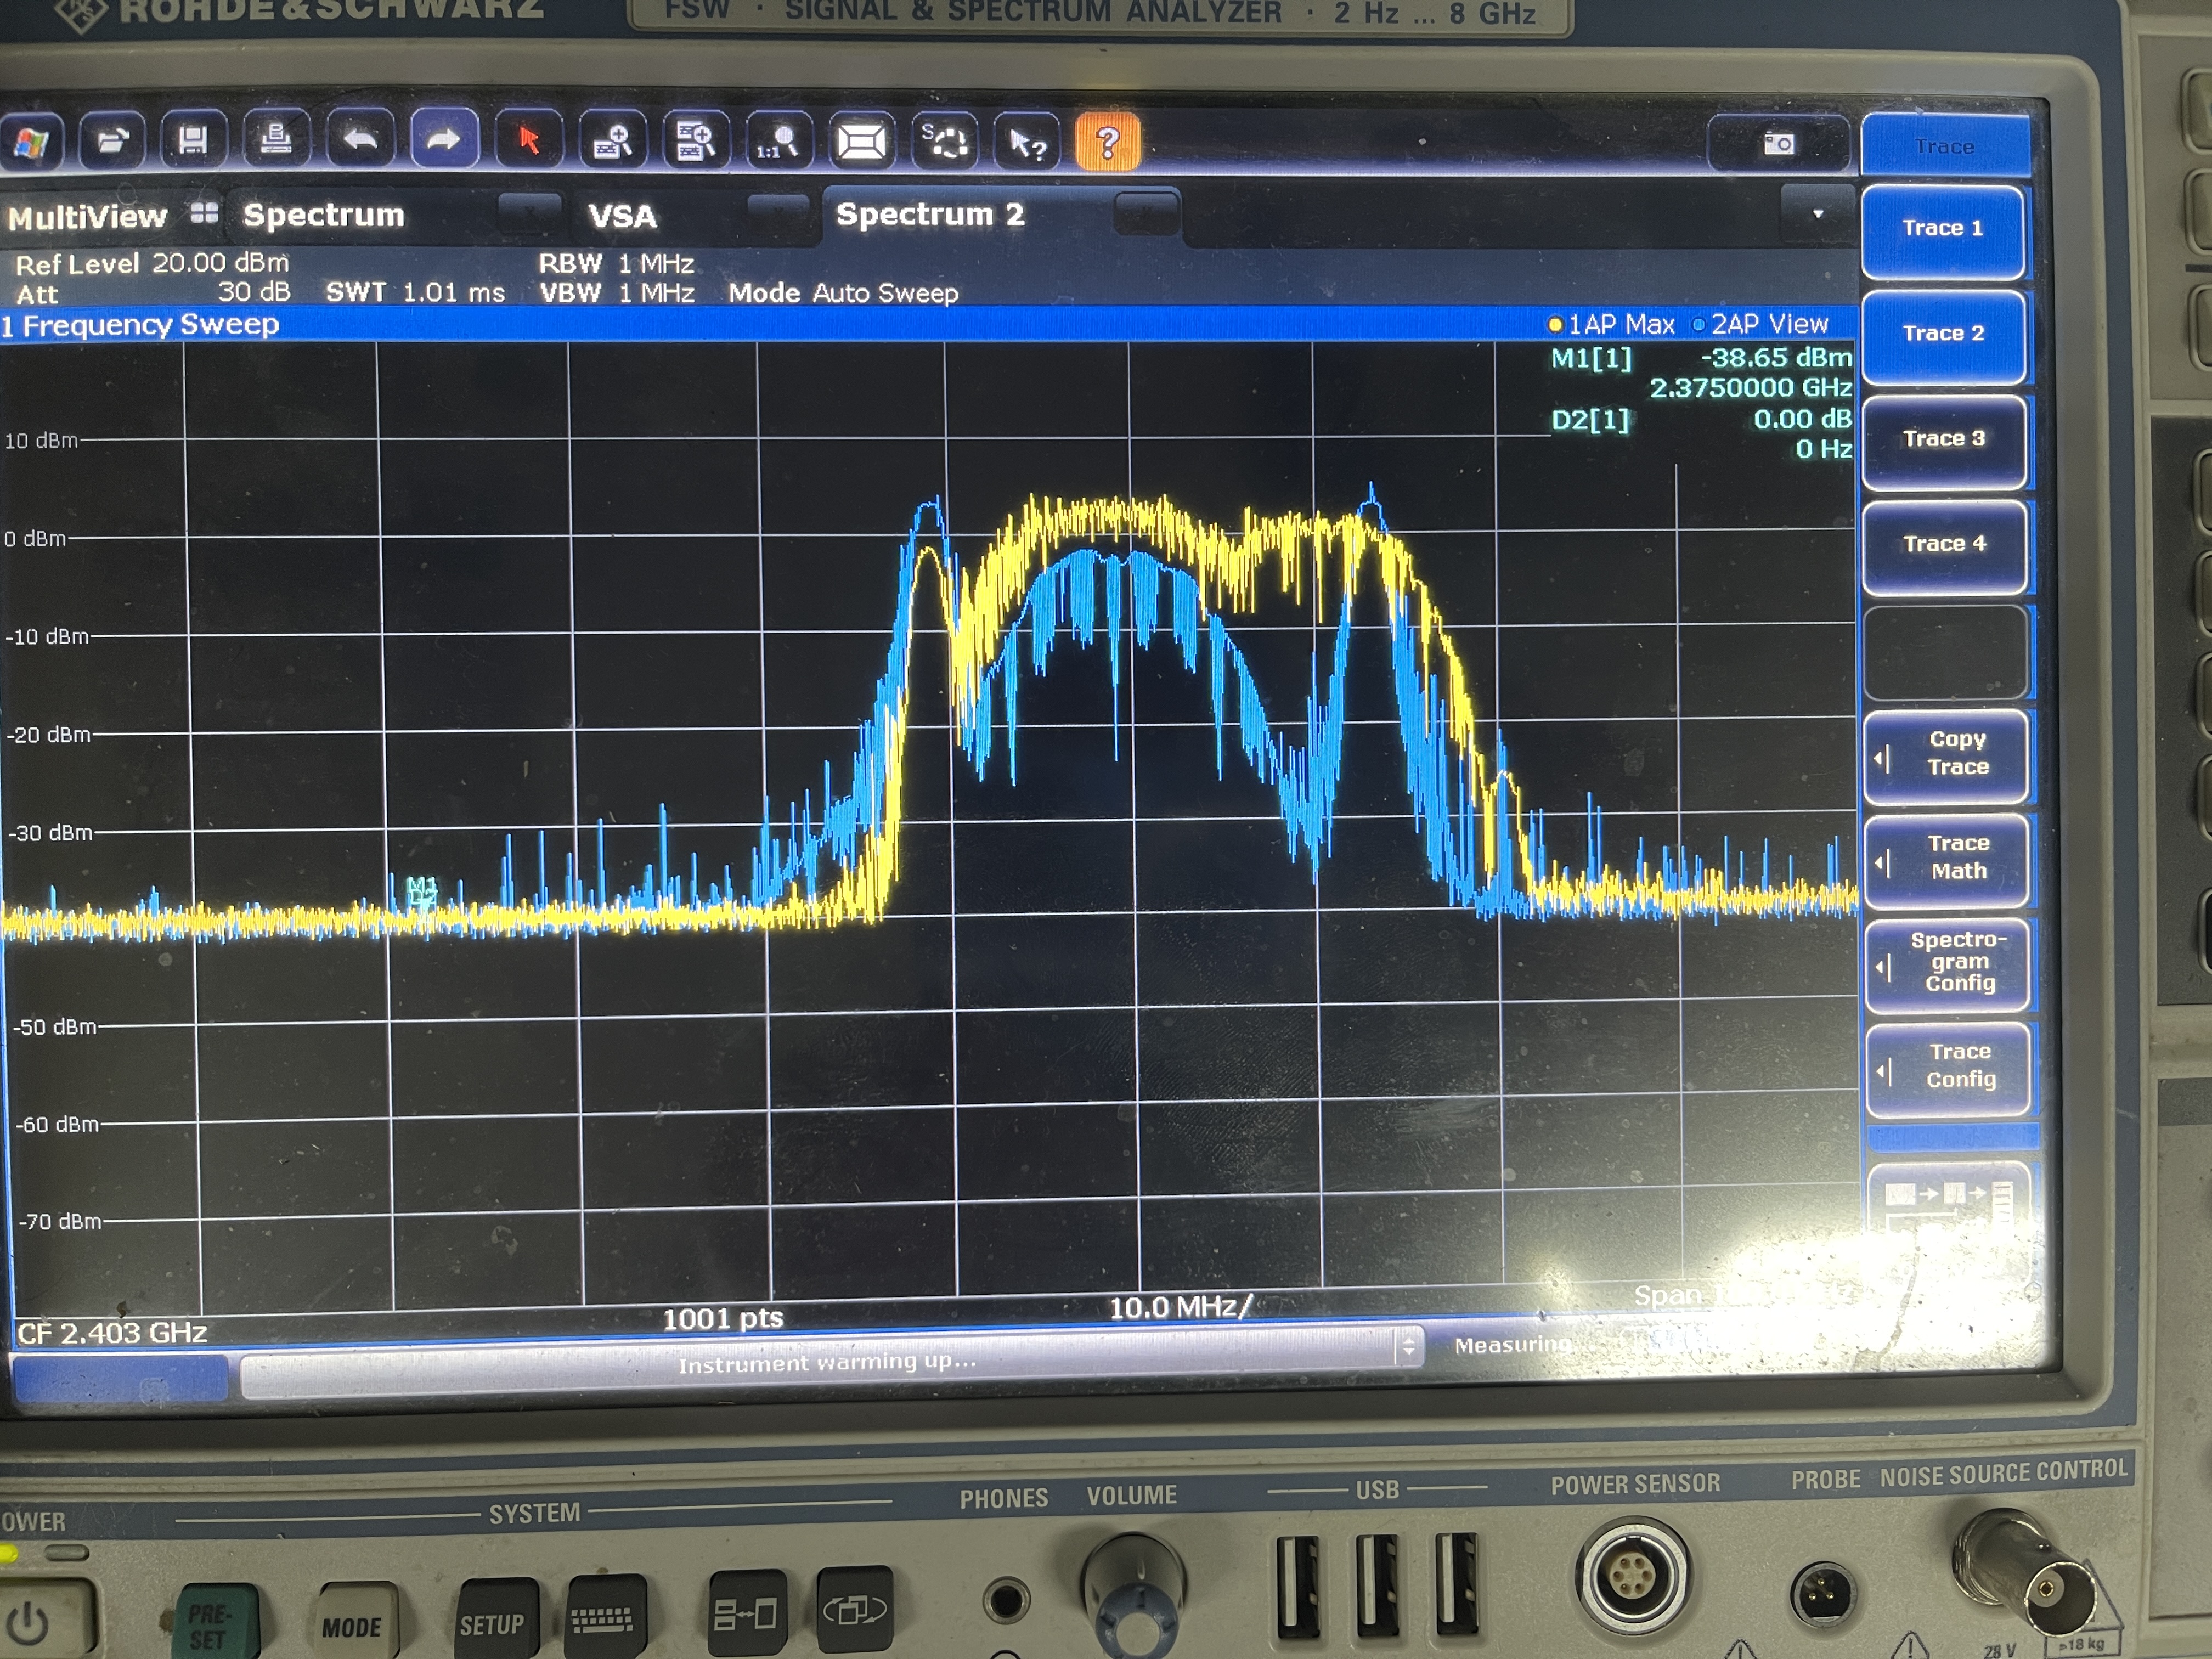Take a screenshot with the camera icon
The width and height of the screenshot is (2212, 1659).
[x=1778, y=143]
